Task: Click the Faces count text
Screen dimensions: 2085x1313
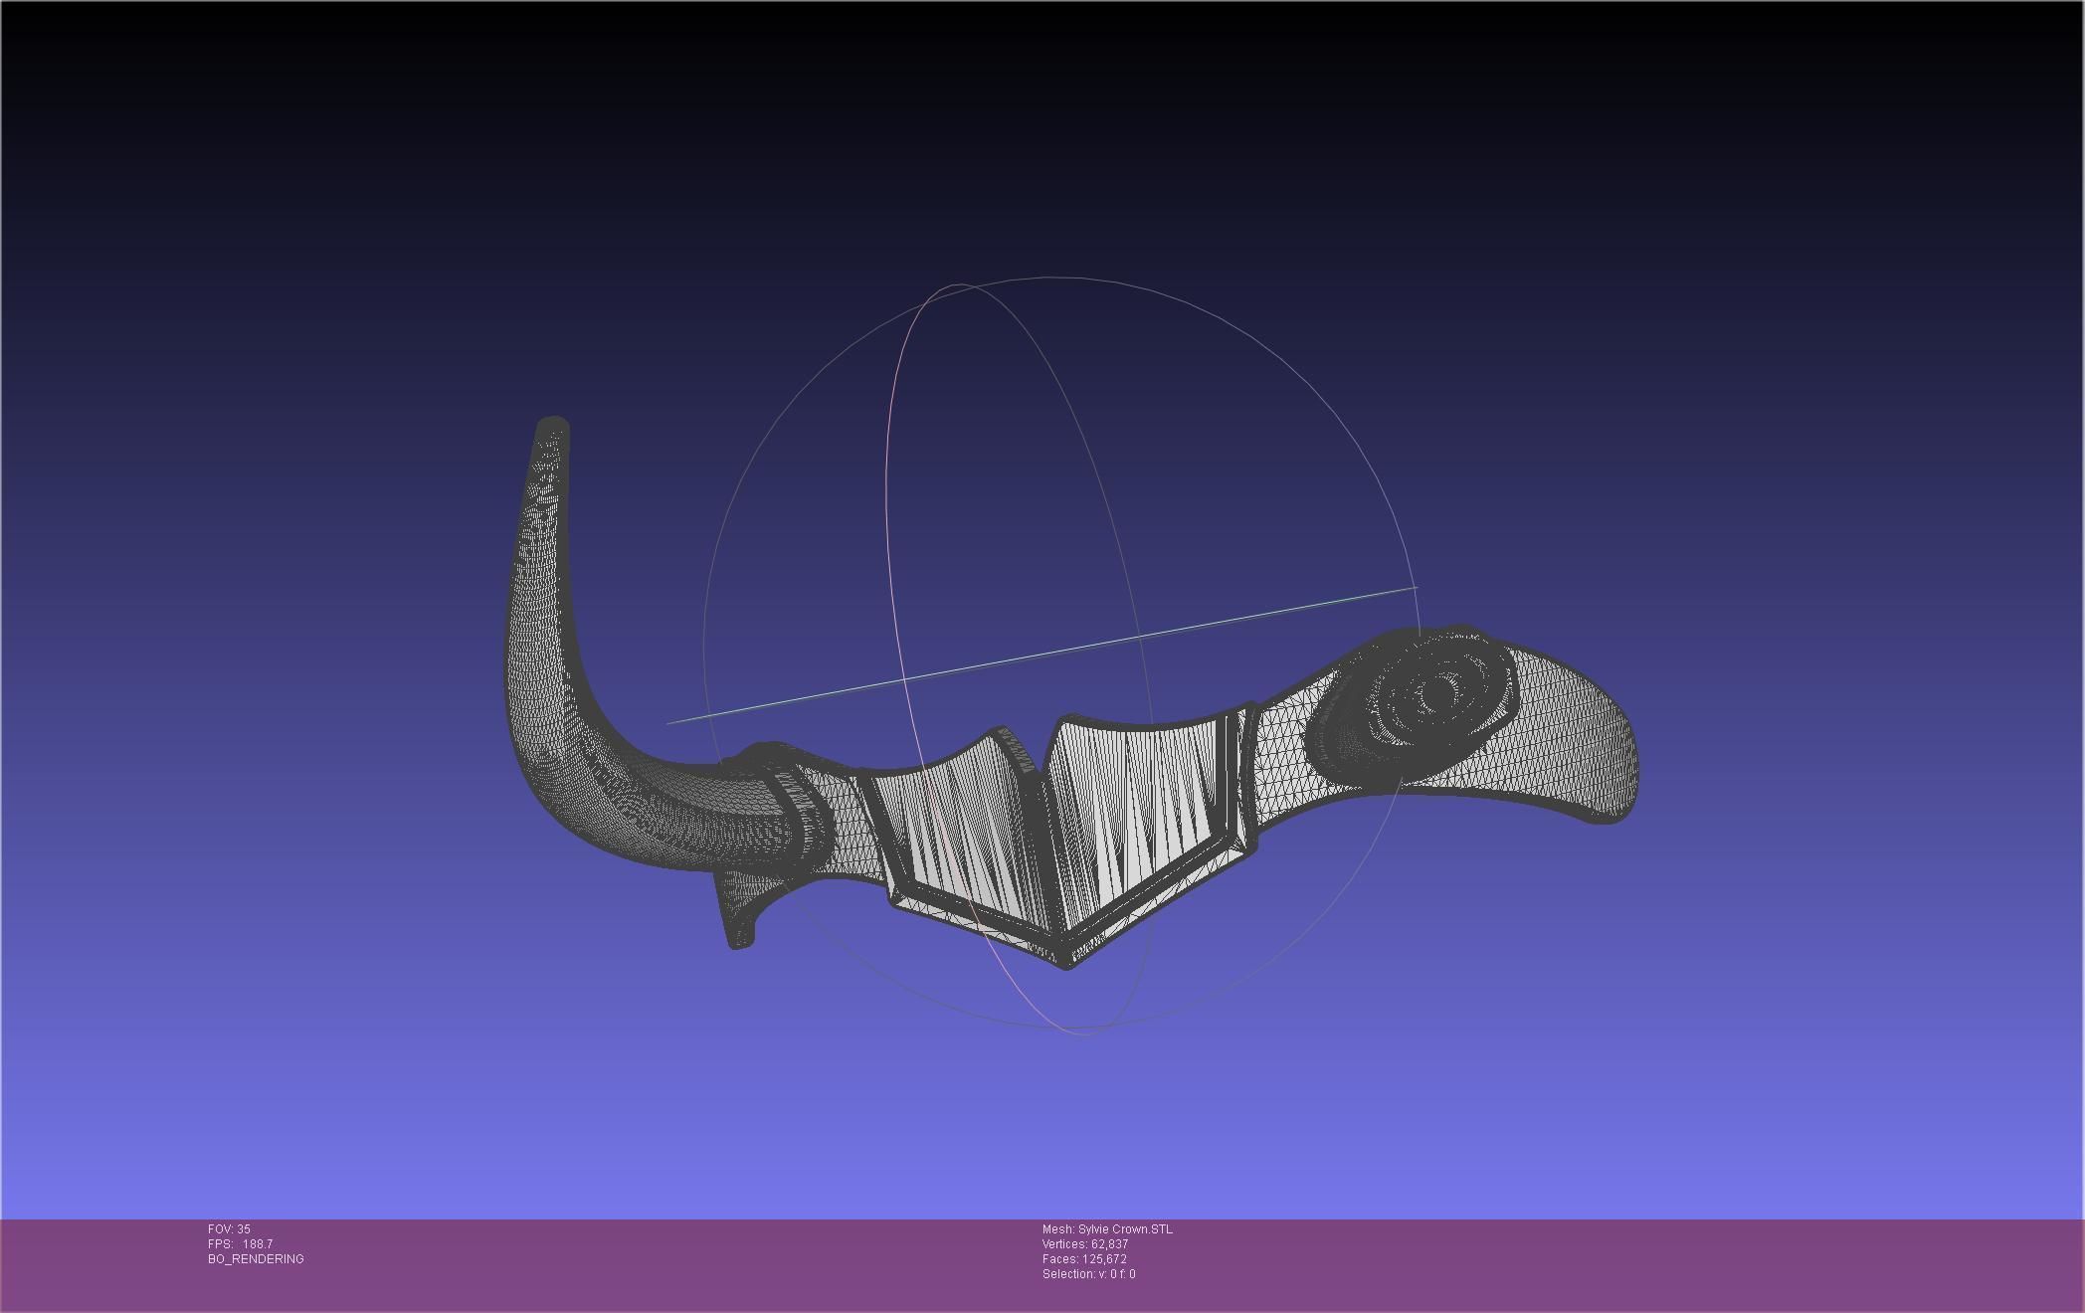Action: pyautogui.click(x=1084, y=1259)
